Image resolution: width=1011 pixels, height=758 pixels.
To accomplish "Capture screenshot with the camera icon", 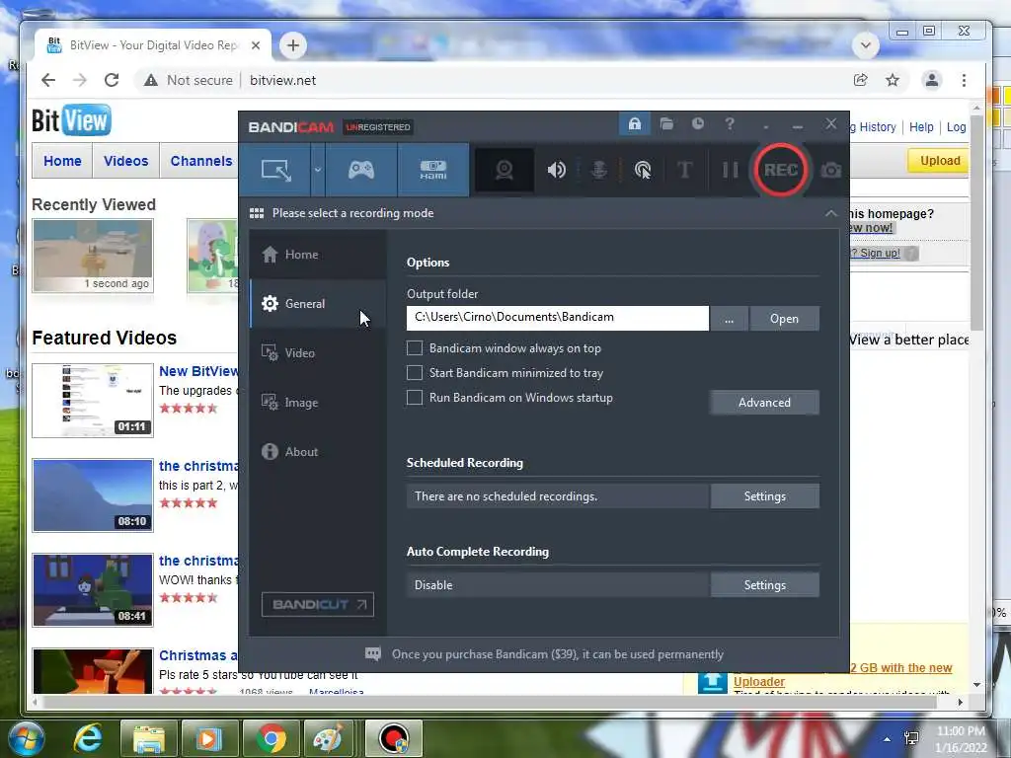I will click(x=831, y=170).
